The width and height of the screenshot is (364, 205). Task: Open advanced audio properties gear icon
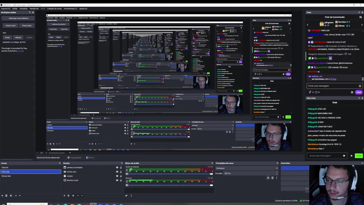coord(126,196)
